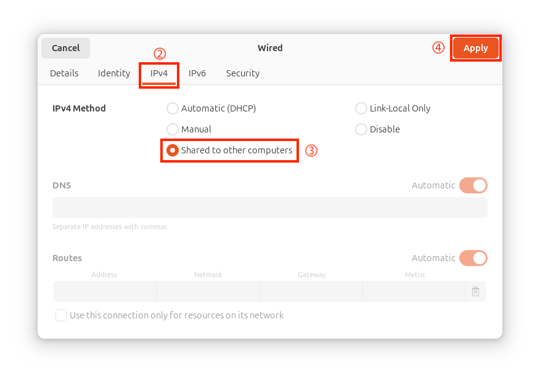
Task: Toggle Routes Automatic switch
Action: point(473,258)
